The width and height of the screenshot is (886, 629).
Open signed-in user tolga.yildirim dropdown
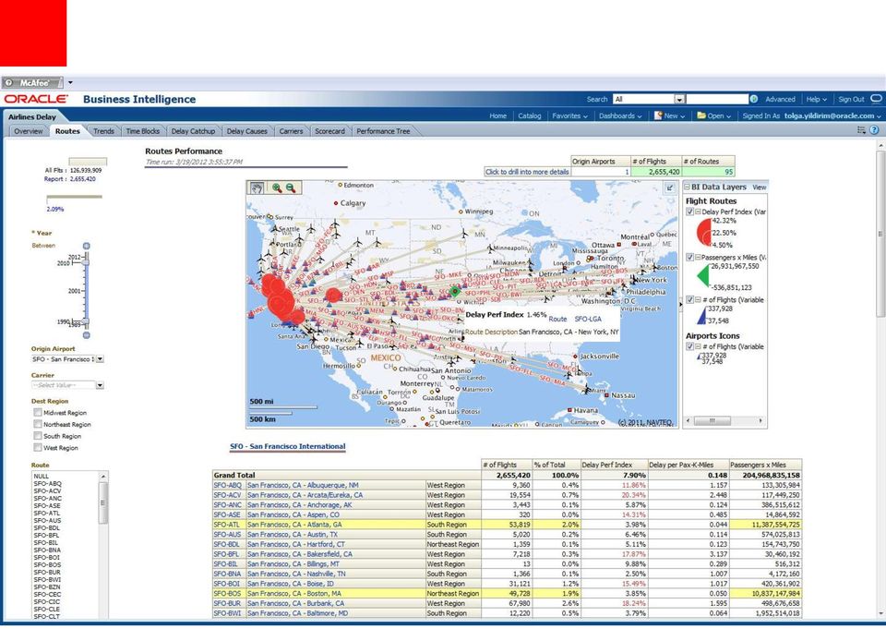pyautogui.click(x=832, y=115)
